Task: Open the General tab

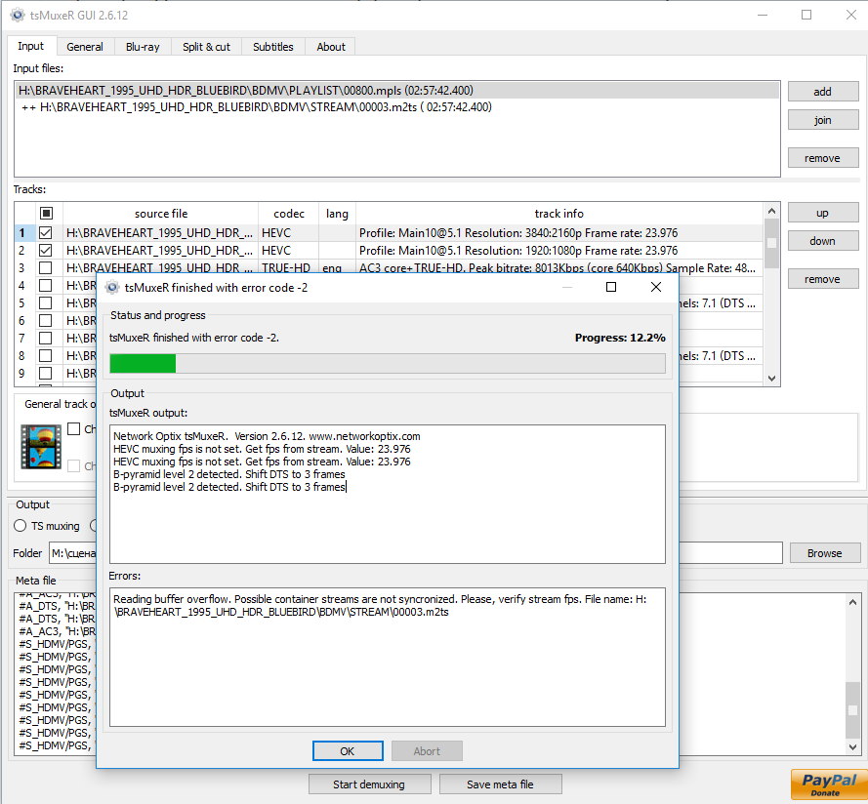Action: tap(85, 47)
